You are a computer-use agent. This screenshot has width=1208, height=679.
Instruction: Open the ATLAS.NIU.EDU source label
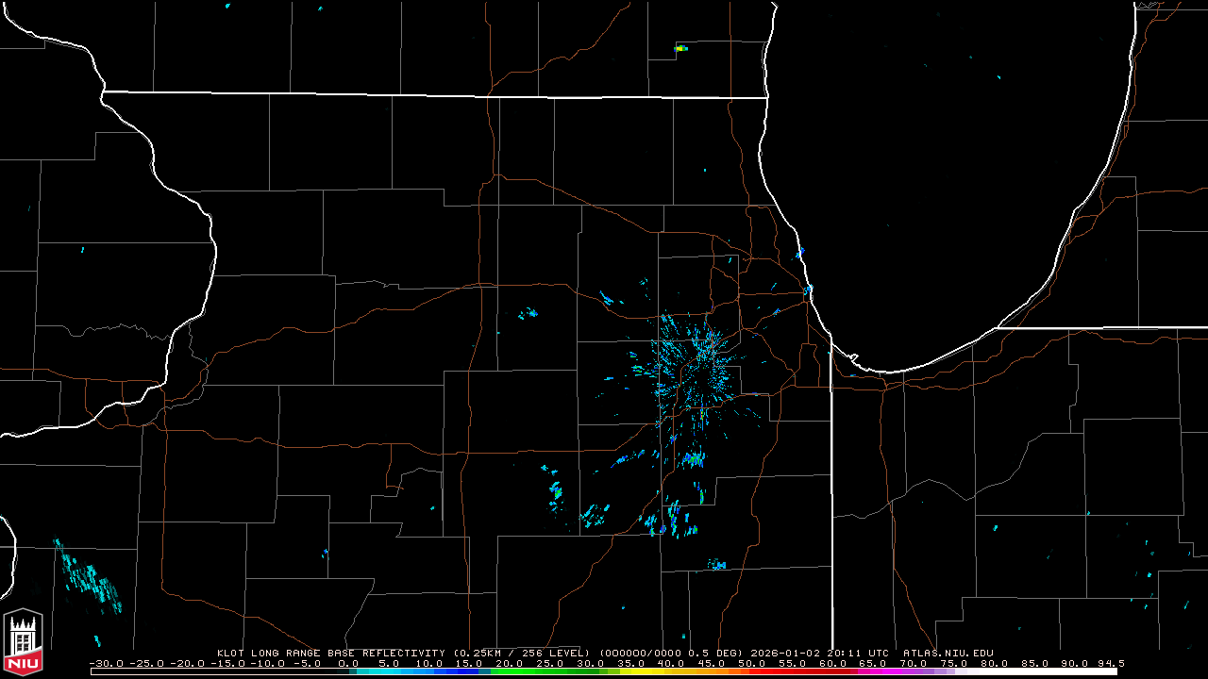948,653
